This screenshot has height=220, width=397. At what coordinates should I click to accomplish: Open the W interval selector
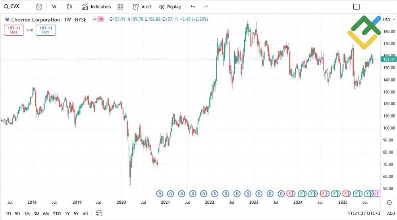pos(54,7)
